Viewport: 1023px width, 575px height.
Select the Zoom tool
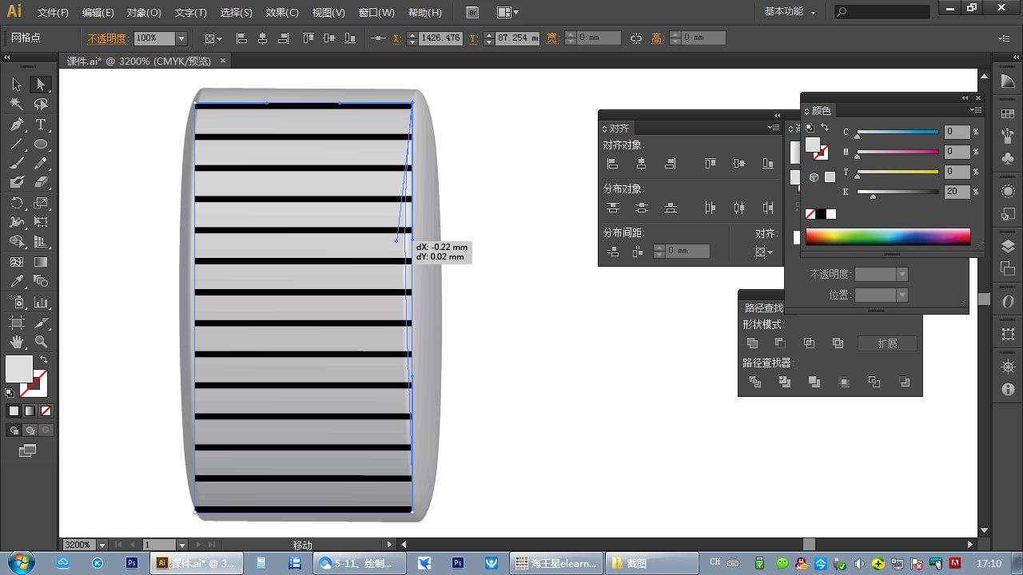(x=41, y=342)
